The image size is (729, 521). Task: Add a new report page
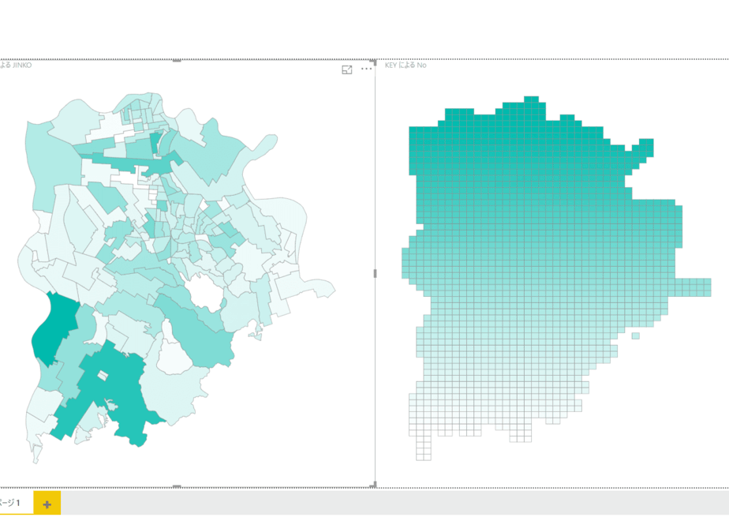click(47, 504)
